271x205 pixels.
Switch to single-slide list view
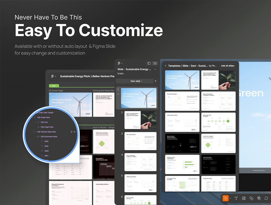point(149,63)
